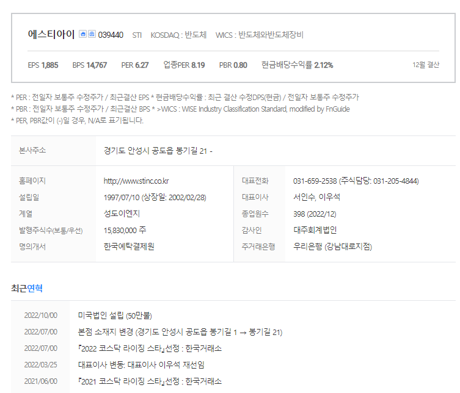Click the STI ticker label
The width and height of the screenshot is (460, 393).
(x=137, y=35)
